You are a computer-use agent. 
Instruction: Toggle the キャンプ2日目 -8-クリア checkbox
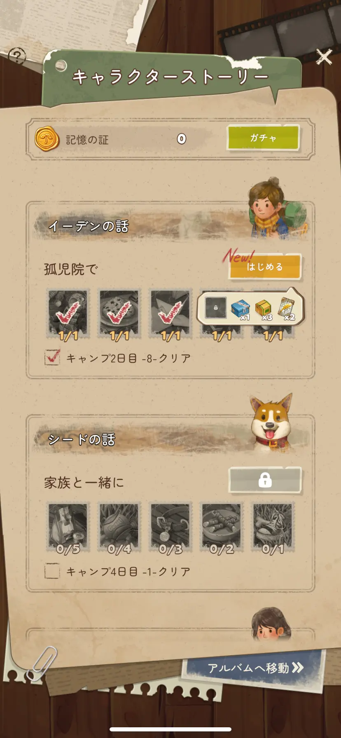tap(52, 357)
